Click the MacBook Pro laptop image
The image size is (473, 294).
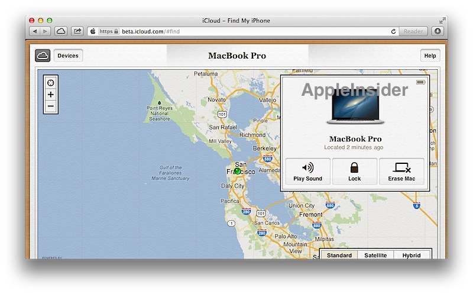355,106
